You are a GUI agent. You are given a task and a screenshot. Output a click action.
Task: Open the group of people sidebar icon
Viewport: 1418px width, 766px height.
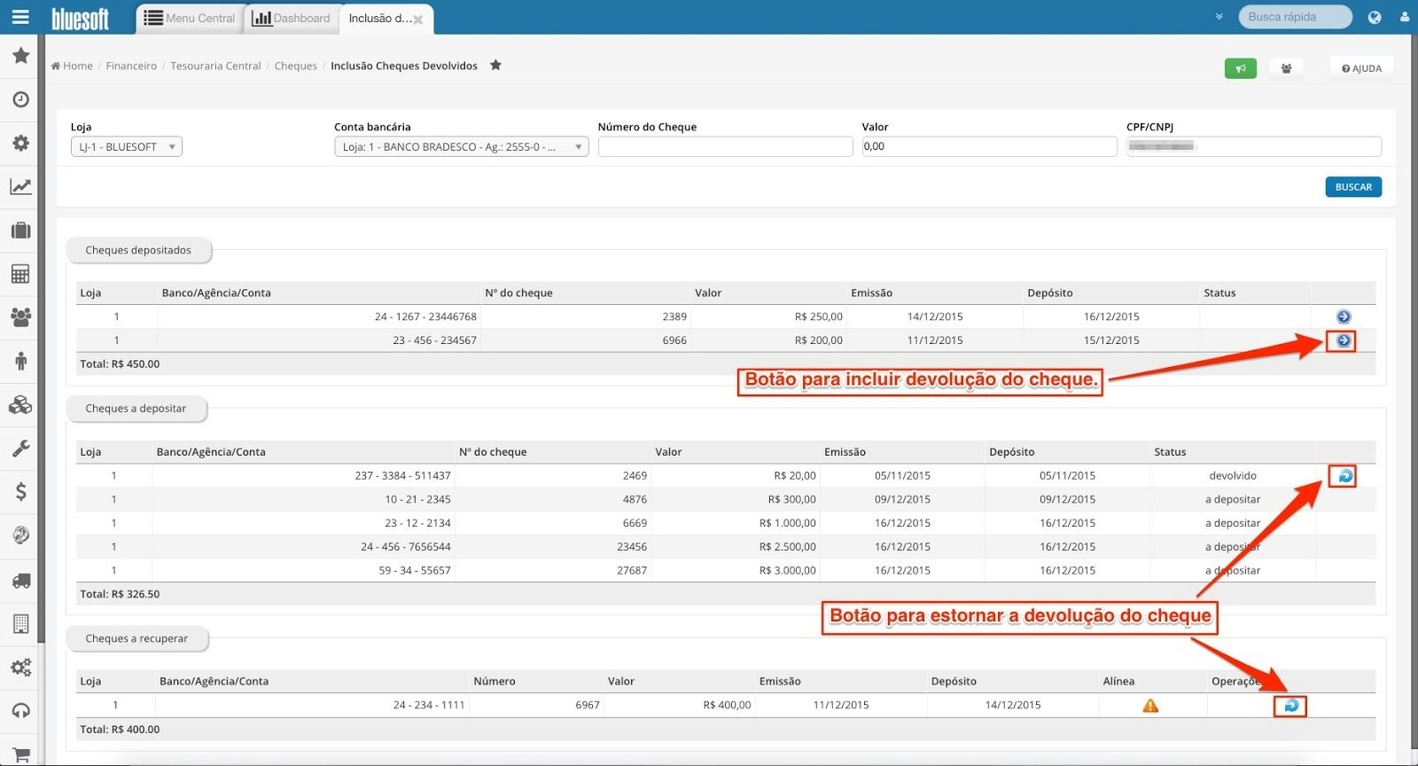click(20, 317)
